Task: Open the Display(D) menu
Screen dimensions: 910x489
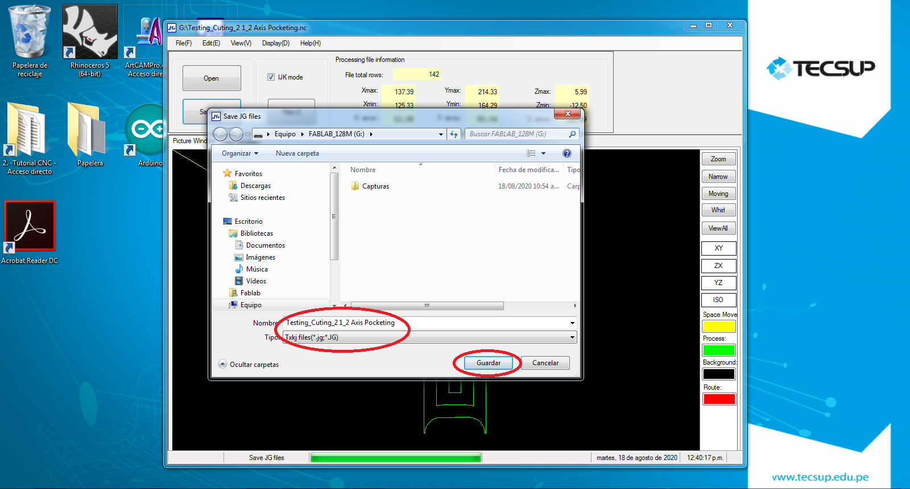Action: pyautogui.click(x=276, y=43)
